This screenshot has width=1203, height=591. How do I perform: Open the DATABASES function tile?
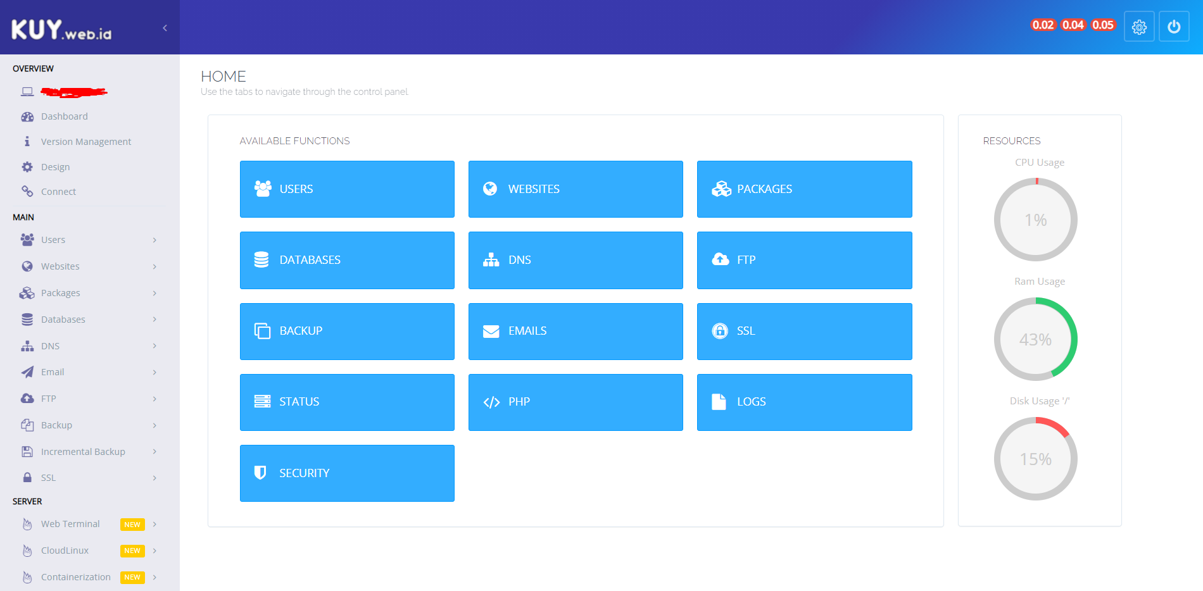point(347,259)
